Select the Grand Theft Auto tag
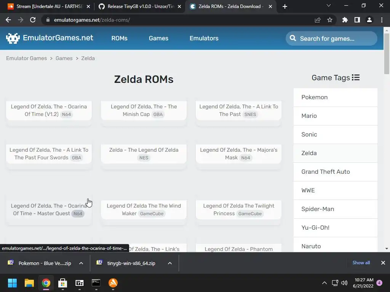 pyautogui.click(x=335, y=172)
